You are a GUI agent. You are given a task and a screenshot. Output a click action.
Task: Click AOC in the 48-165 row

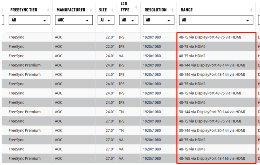pos(58,158)
